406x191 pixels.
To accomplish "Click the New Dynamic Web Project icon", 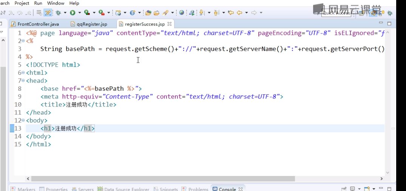I will [118, 13].
